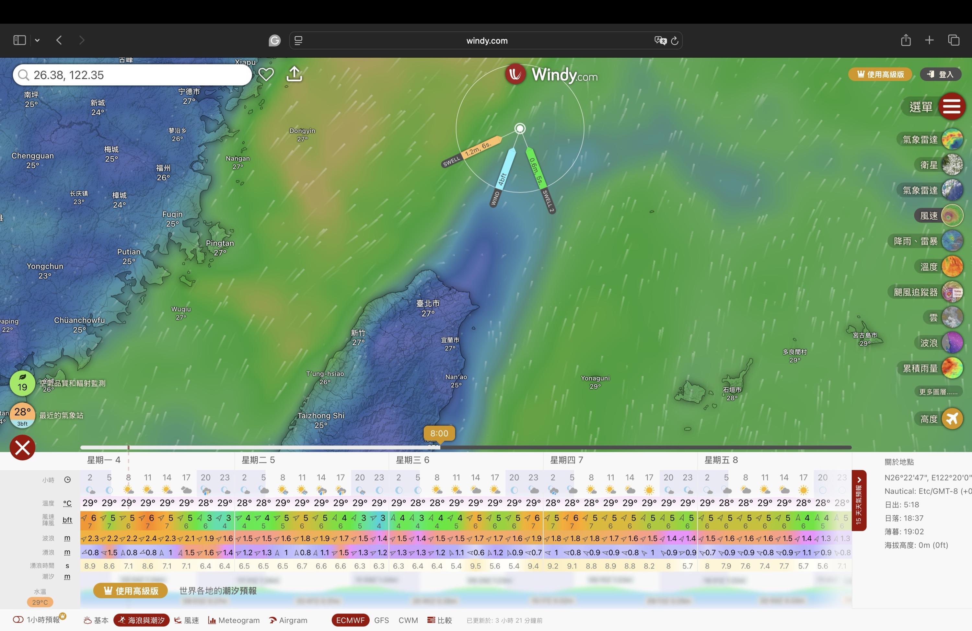Click the 登入 login button
The height and width of the screenshot is (631, 972).
pyautogui.click(x=940, y=74)
